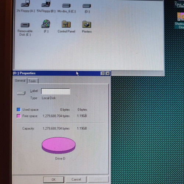Click the Capacity '1,279,688,704 bytes' value

coord(56,128)
